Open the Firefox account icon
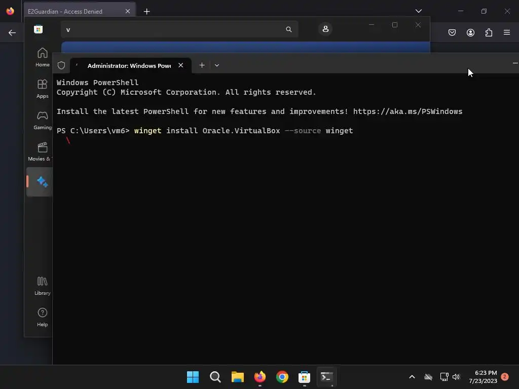 pyautogui.click(x=470, y=32)
